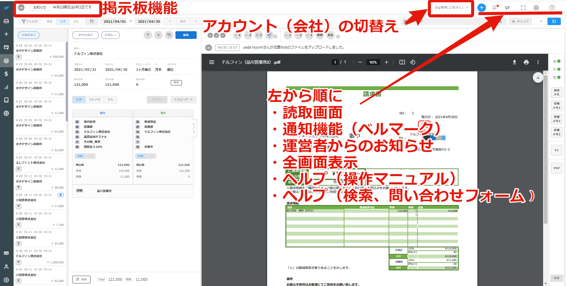Move to next voucher with down arrow
Viewport: 567px width, 286px height.
coord(158,35)
